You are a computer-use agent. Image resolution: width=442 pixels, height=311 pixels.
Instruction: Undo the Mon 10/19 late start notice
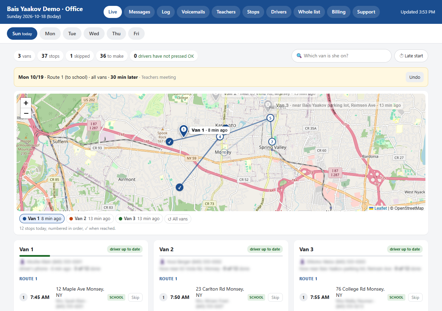(415, 77)
